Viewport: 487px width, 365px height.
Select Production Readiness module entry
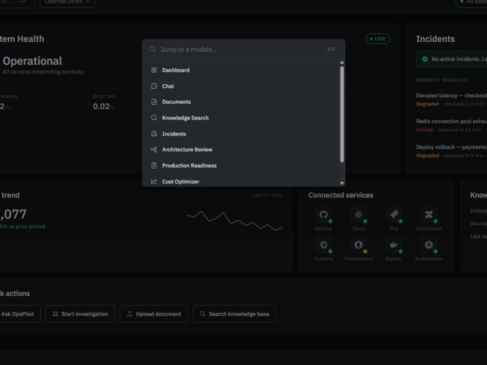coord(241,165)
